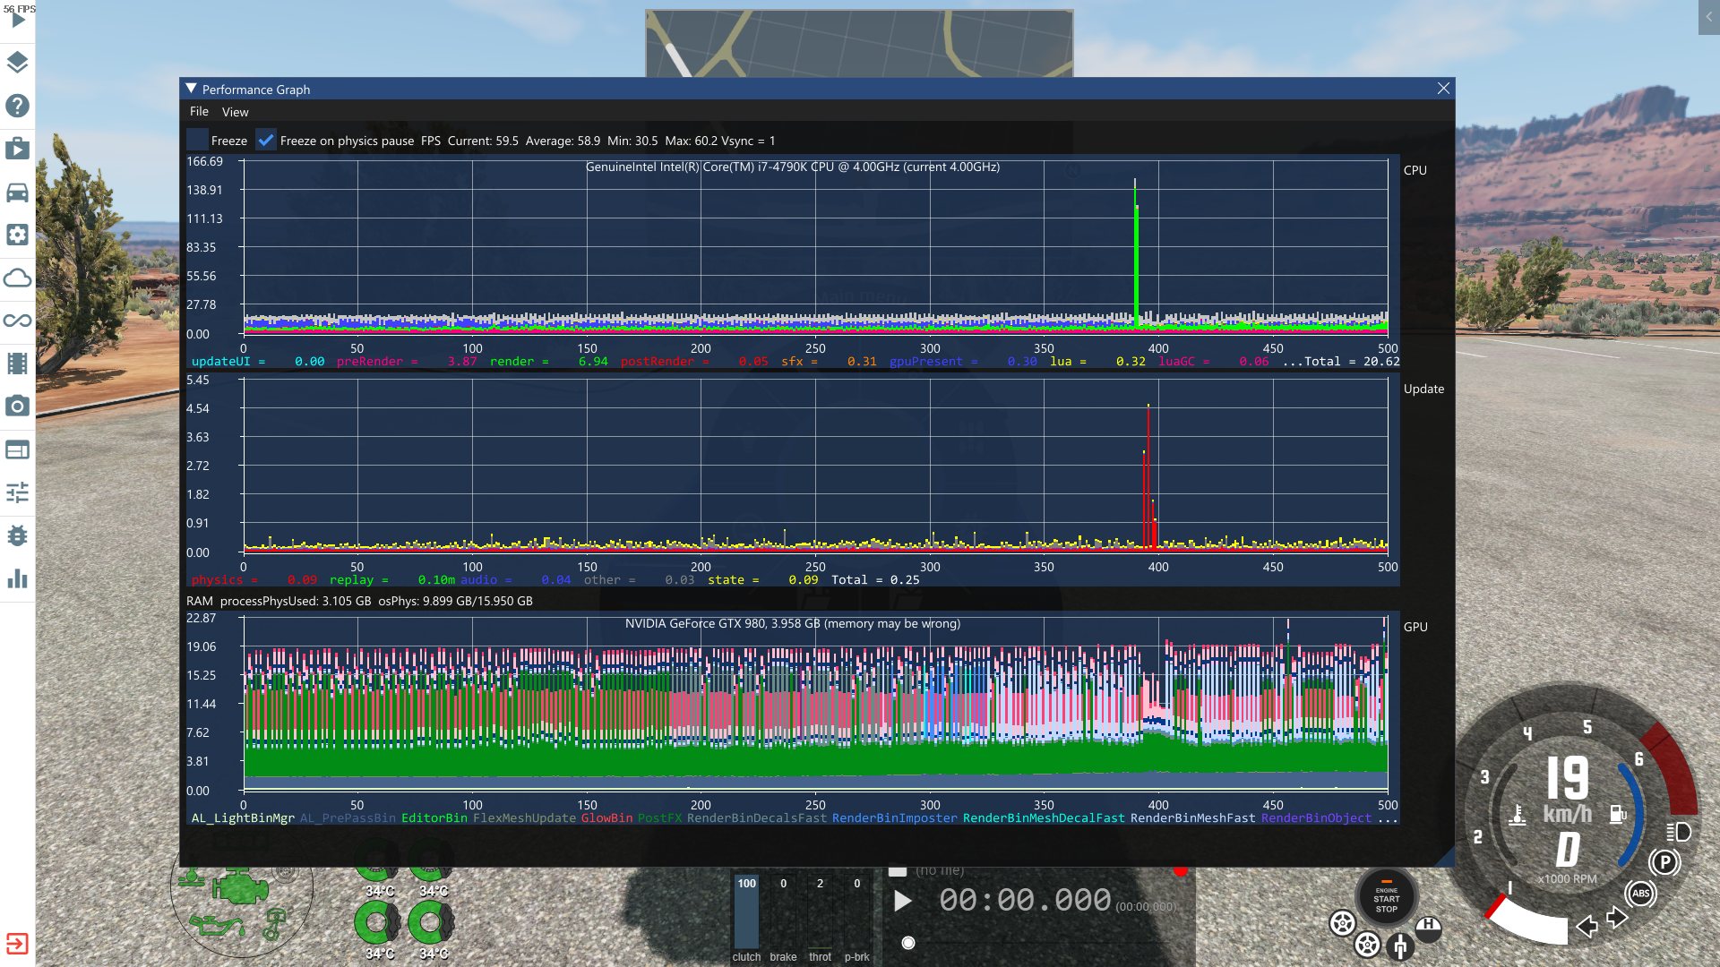Image resolution: width=1720 pixels, height=967 pixels.
Task: Click the minimap thumbnail at top
Action: click(859, 43)
